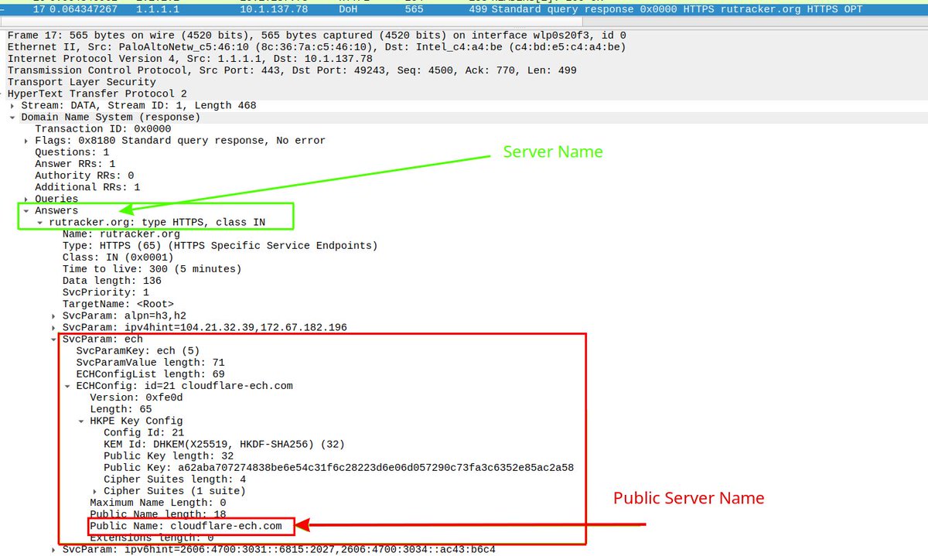Image resolution: width=928 pixels, height=556 pixels.
Task: Select Class: IN (0x0001) field
Action: point(118,257)
